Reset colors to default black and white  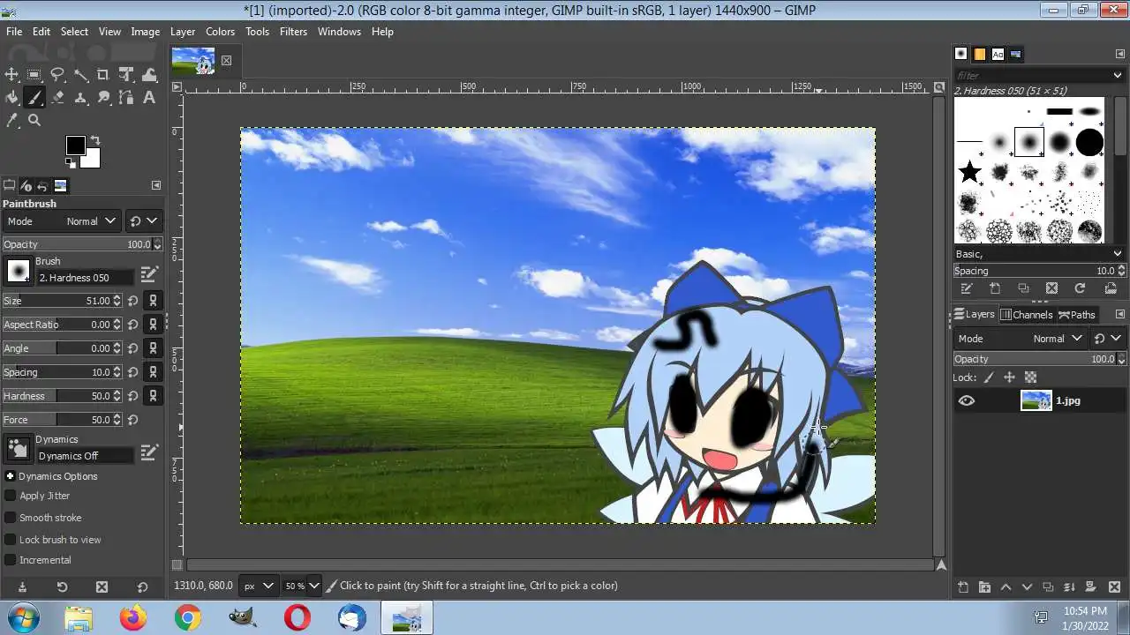pos(71,162)
